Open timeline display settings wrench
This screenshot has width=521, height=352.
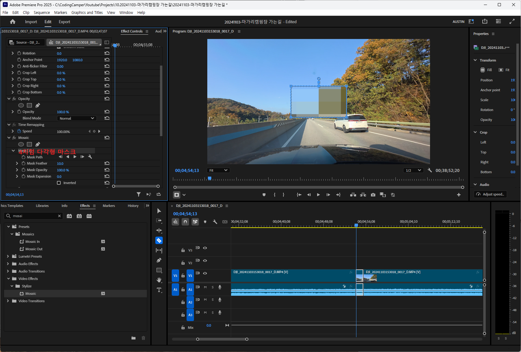pos(215,222)
